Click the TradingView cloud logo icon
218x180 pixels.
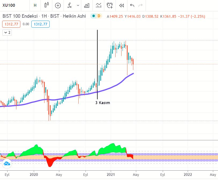pyautogui.click(x=7, y=164)
